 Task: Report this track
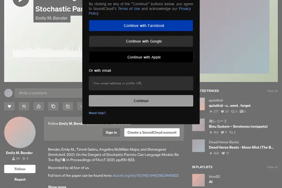coord(20,180)
